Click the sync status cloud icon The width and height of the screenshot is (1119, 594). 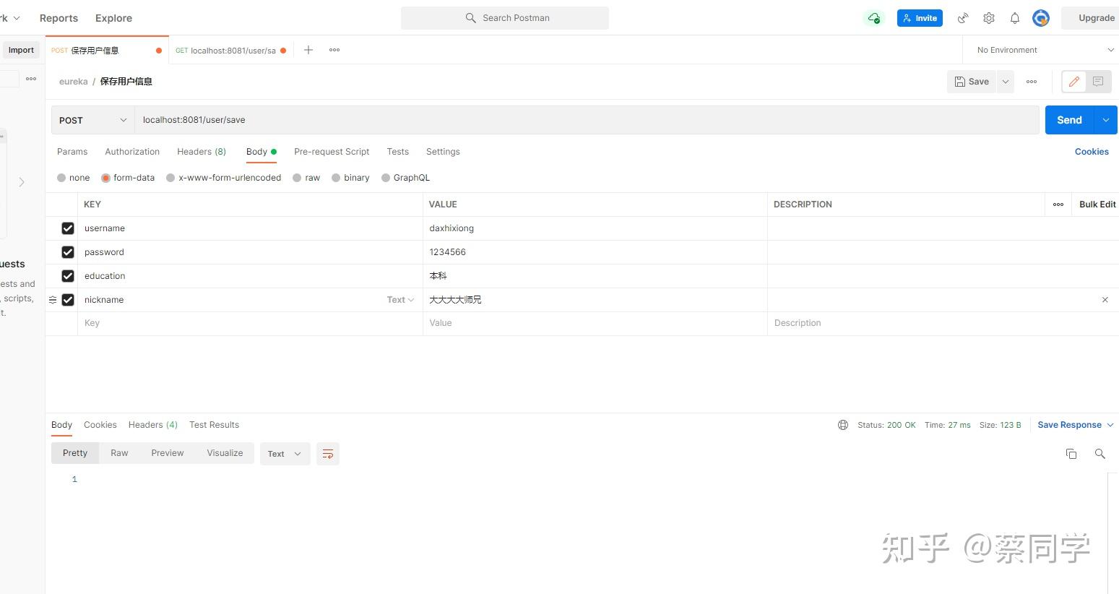coord(874,18)
